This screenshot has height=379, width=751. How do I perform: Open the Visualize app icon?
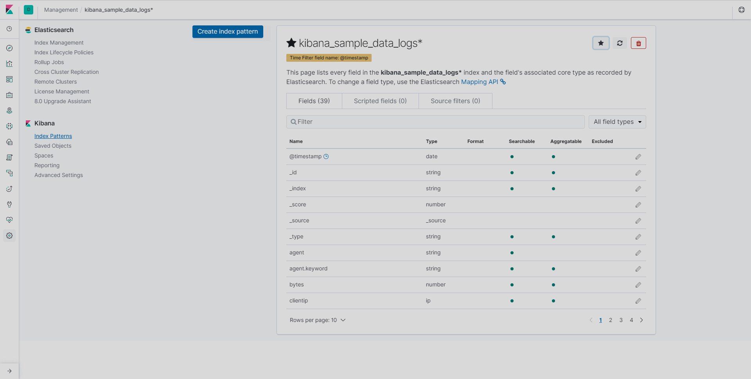click(x=9, y=64)
